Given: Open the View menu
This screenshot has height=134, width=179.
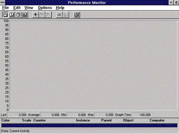Looking at the screenshot, I should [29, 8].
